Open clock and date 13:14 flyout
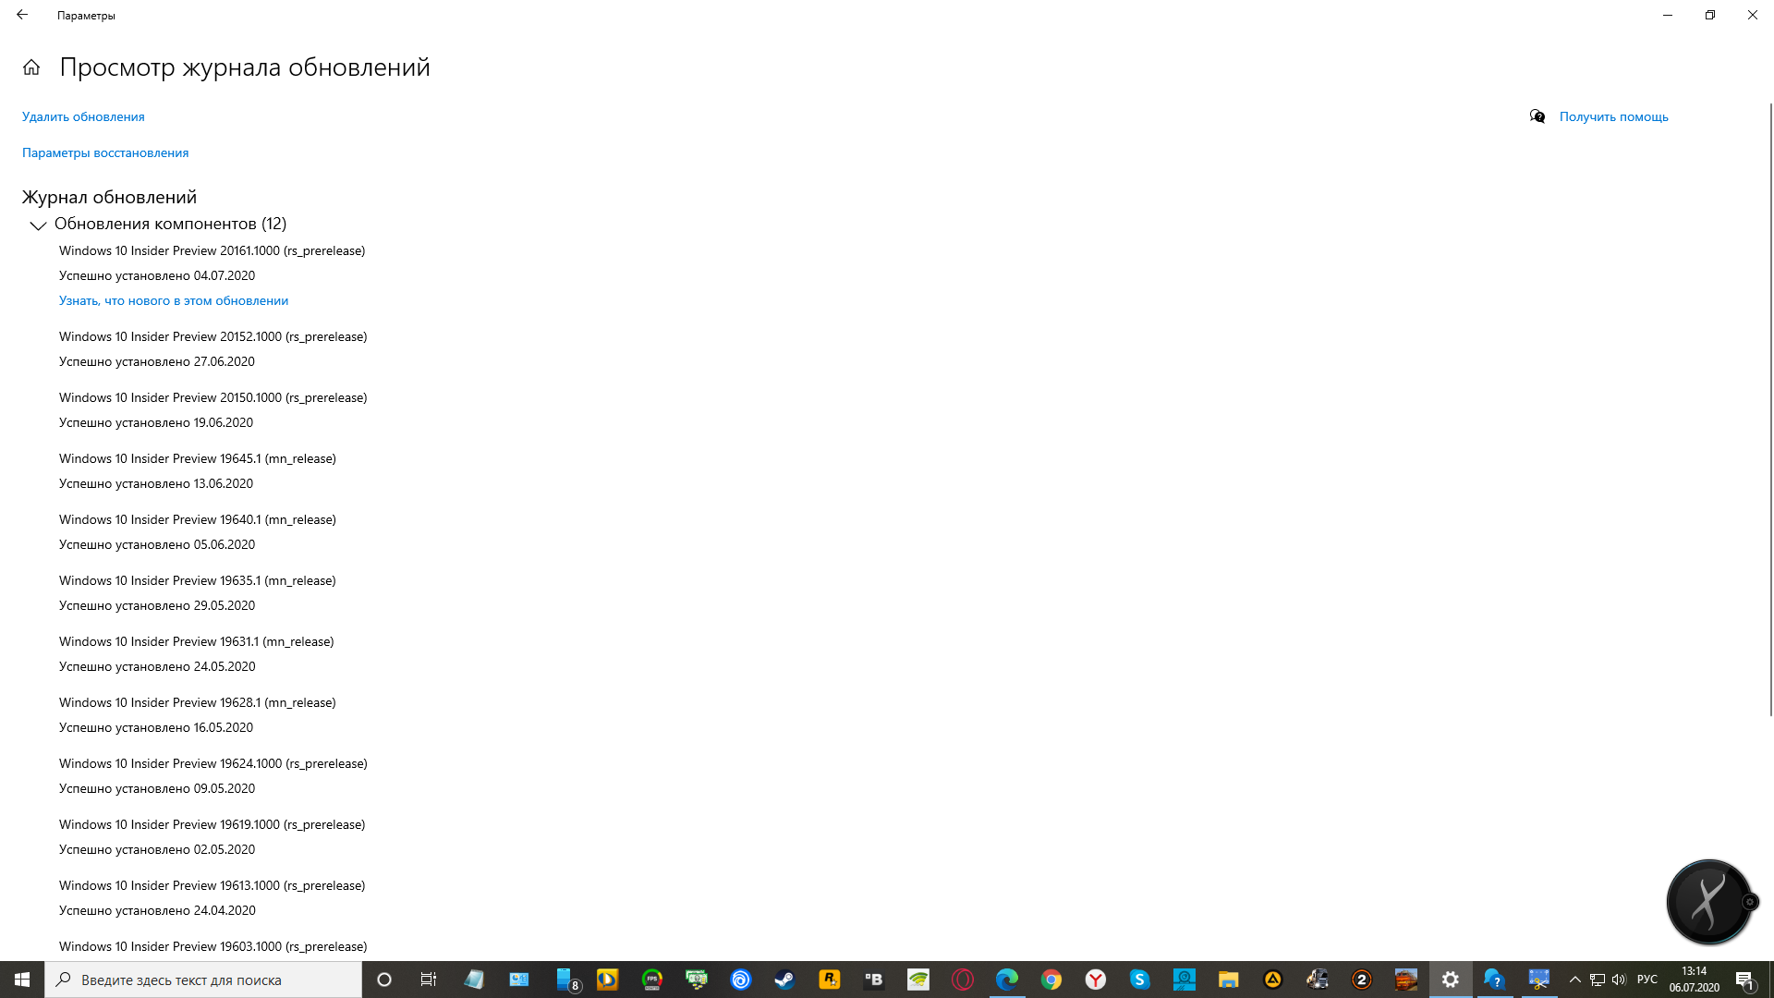This screenshot has height=998, width=1774. point(1694,980)
